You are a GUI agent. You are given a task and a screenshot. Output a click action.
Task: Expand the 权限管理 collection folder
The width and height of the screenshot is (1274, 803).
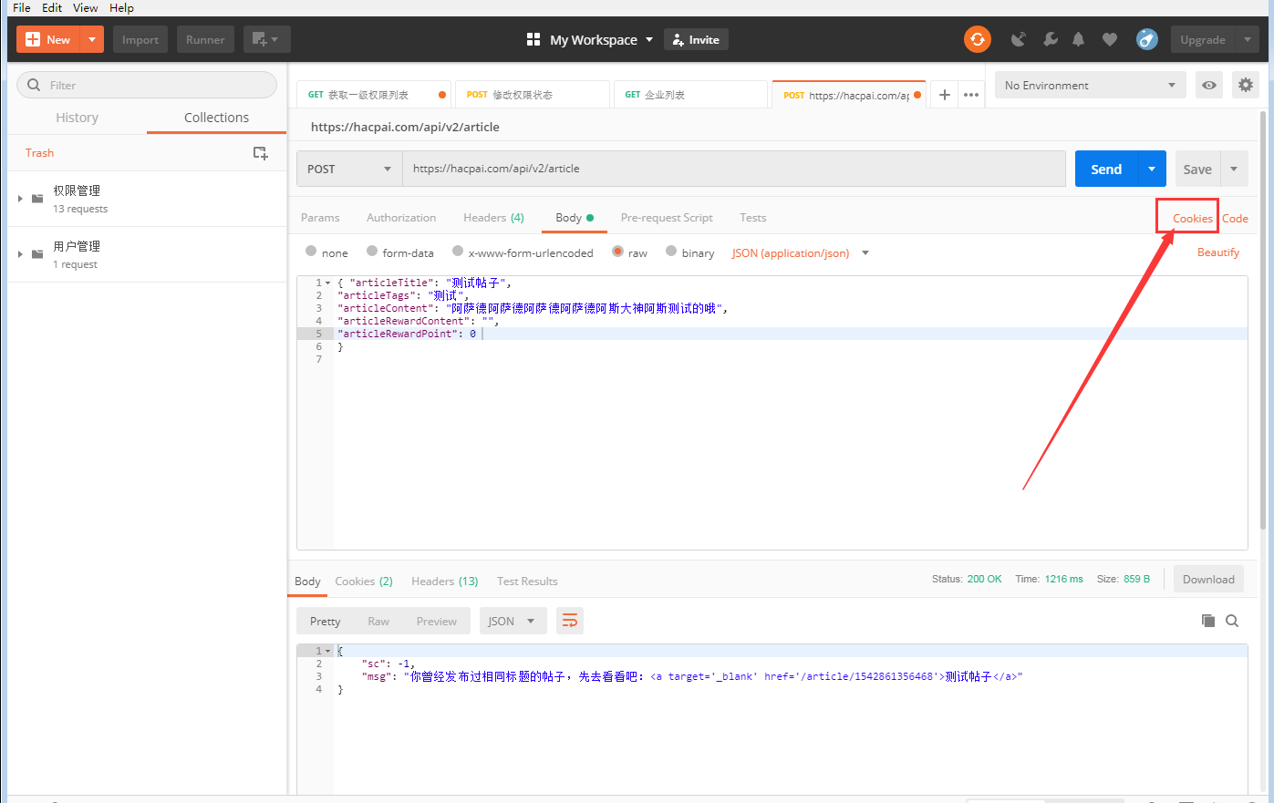coord(20,198)
